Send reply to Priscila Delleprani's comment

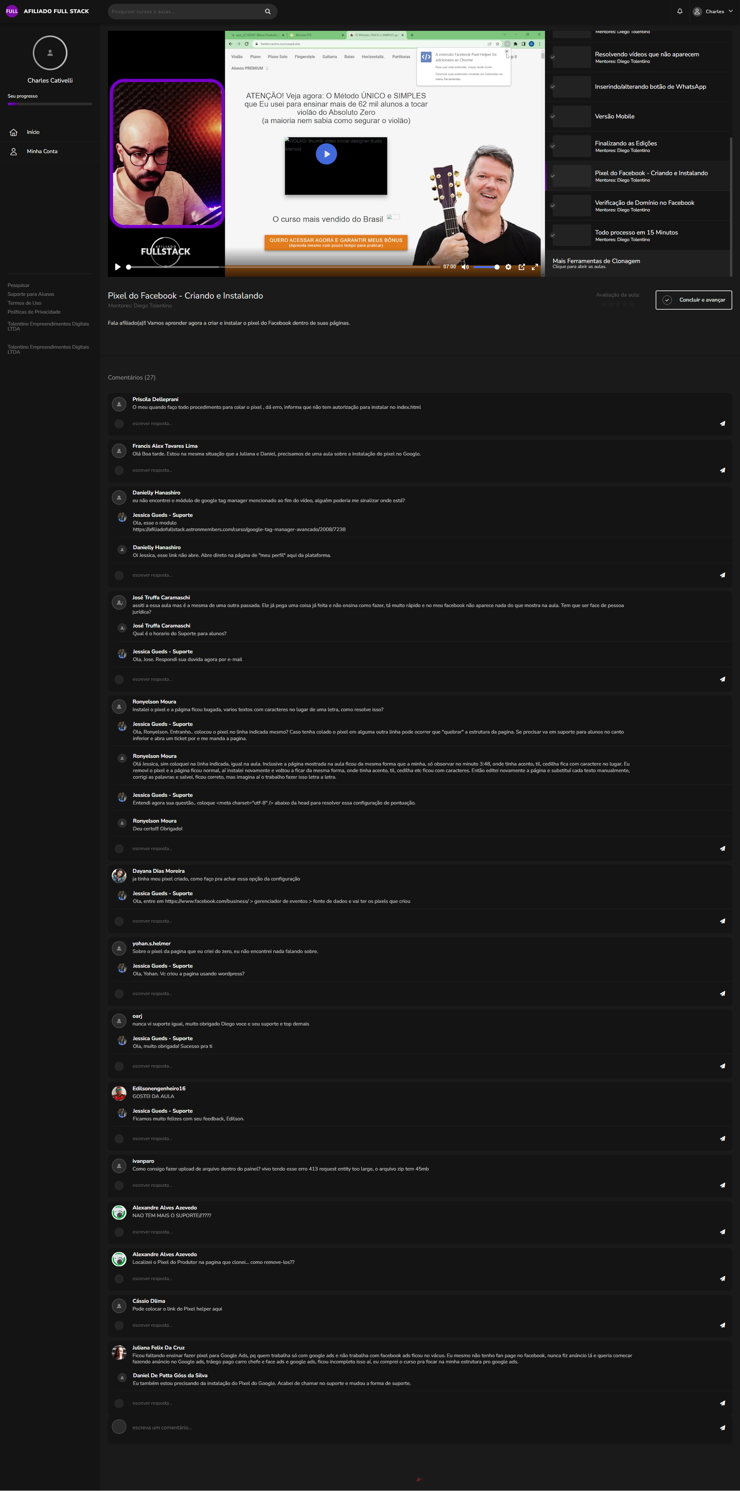click(x=722, y=424)
